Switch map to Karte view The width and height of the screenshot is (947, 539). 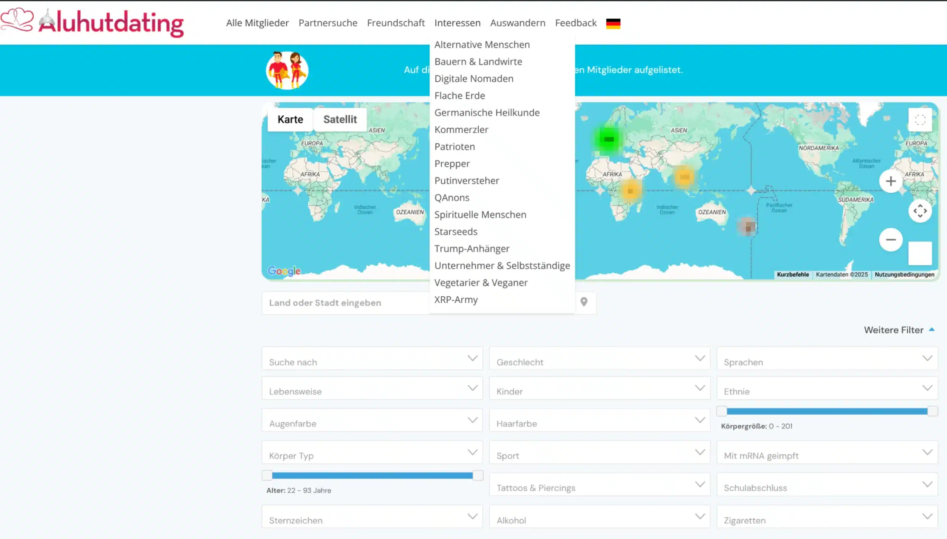[x=290, y=119]
